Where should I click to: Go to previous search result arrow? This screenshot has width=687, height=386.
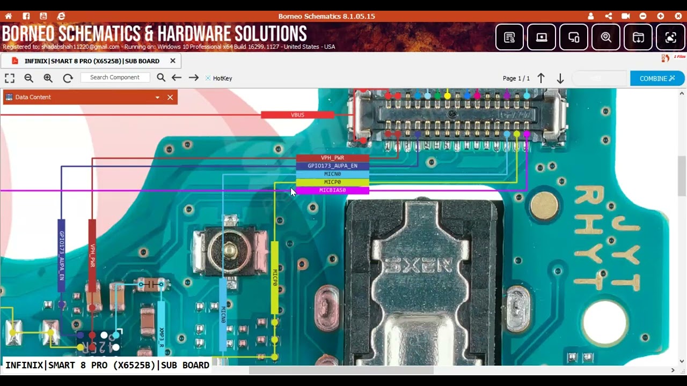177,78
